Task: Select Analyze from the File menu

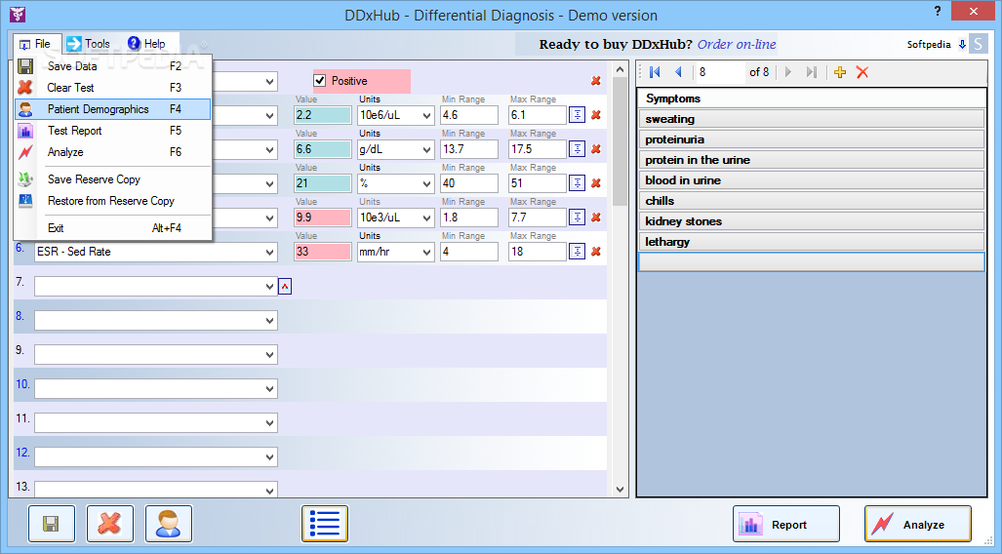Action: click(x=113, y=152)
